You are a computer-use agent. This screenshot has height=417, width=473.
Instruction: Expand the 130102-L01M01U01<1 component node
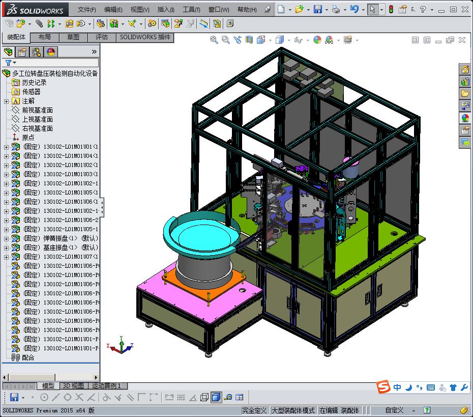pyautogui.click(x=6, y=147)
